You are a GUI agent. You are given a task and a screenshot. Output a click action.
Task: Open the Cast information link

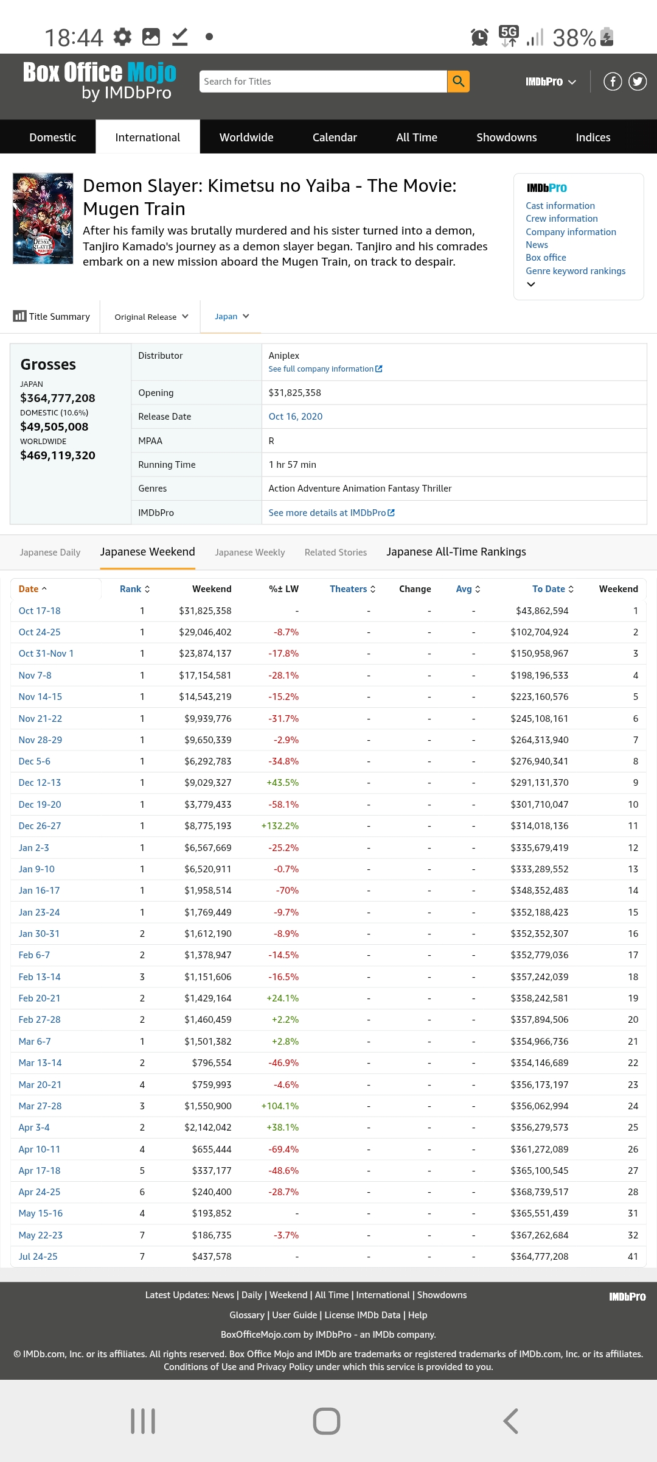[x=560, y=206]
